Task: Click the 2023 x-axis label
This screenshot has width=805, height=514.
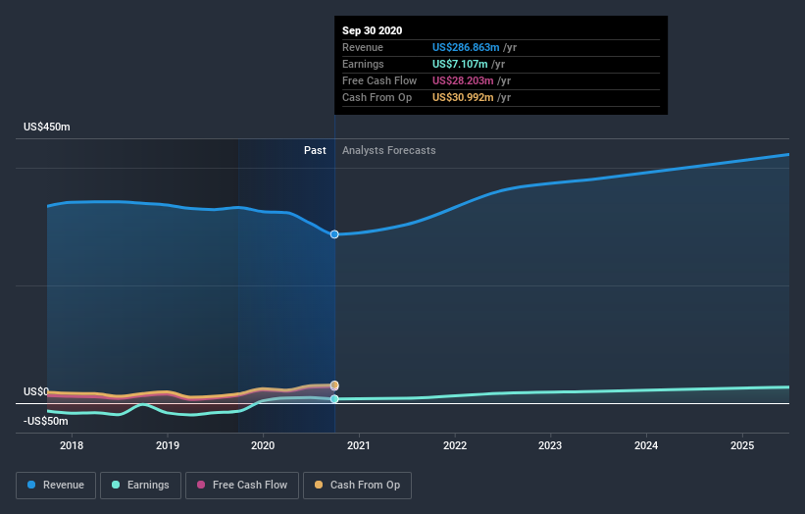Action: click(x=550, y=445)
